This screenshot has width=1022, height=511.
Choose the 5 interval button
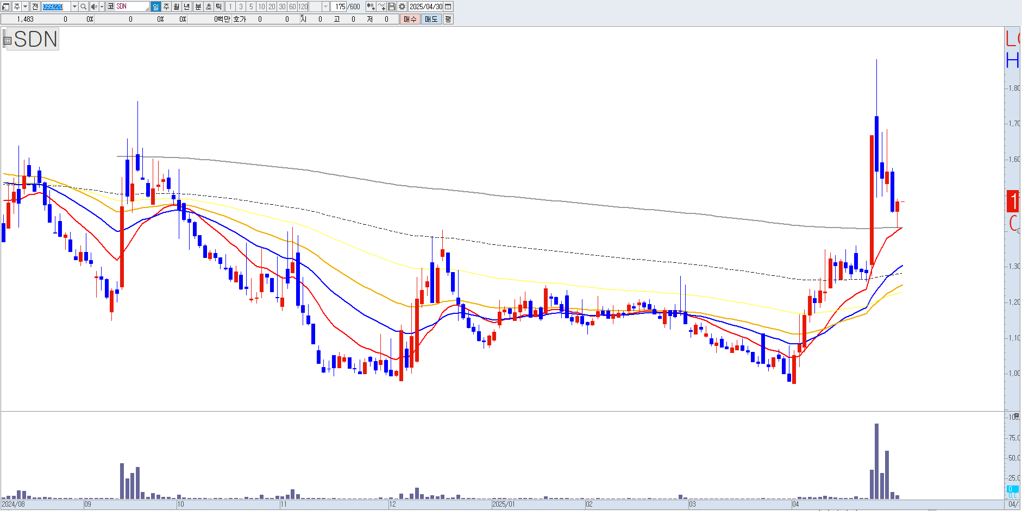251,7
